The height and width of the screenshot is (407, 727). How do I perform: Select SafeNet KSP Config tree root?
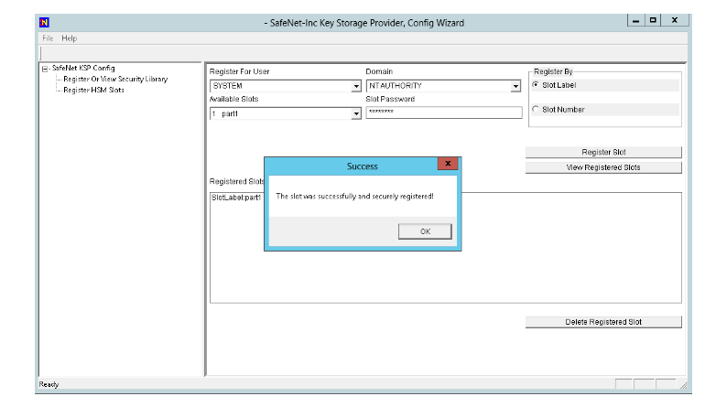pyautogui.click(x=83, y=68)
